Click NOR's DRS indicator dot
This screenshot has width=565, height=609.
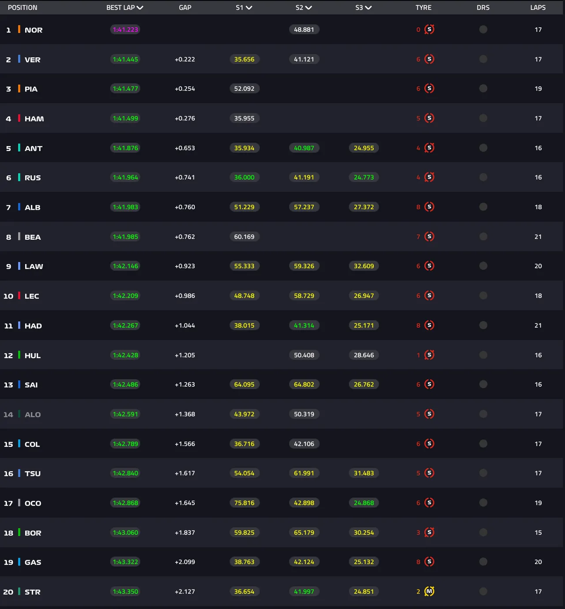(x=483, y=30)
